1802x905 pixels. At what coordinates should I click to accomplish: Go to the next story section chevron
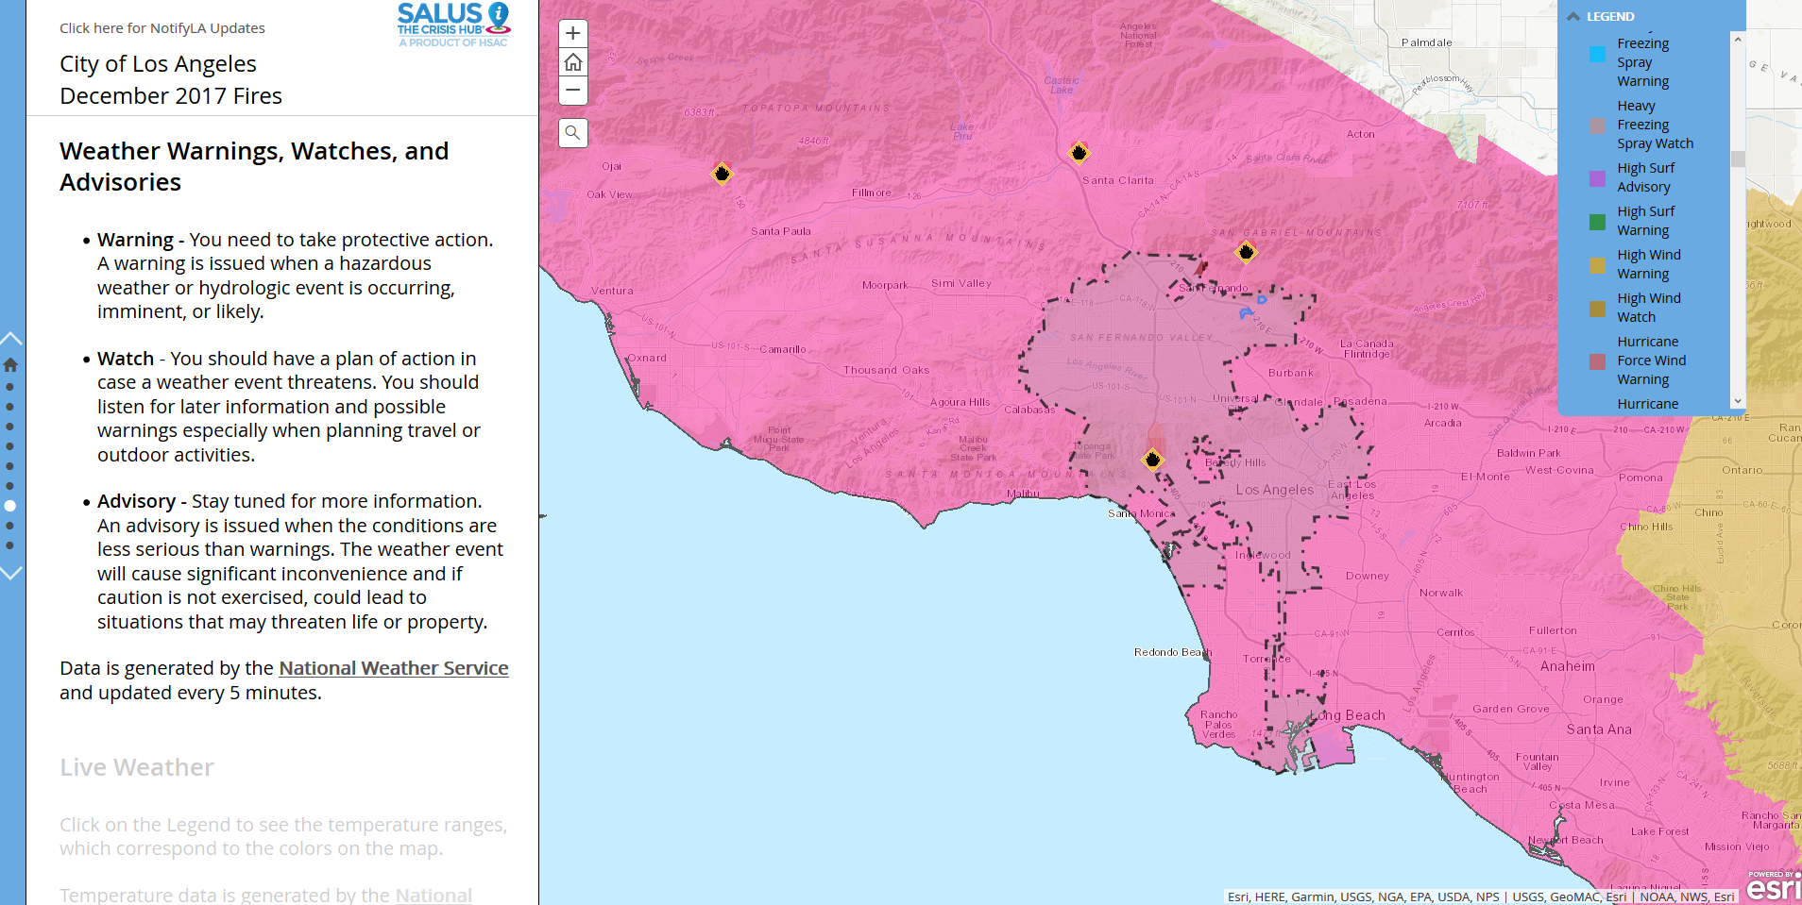point(11,573)
